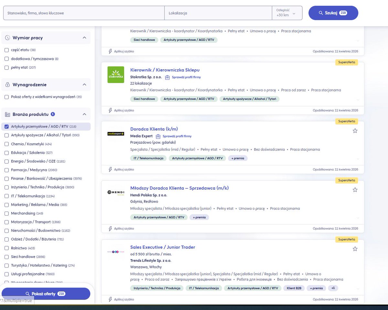Image resolution: width=388 pixels, height=310 pixels.
Task: Check the pełny etat option
Action: tap(6, 67)
